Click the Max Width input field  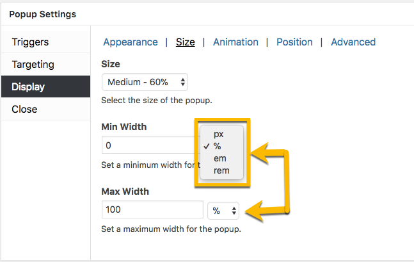click(x=152, y=209)
